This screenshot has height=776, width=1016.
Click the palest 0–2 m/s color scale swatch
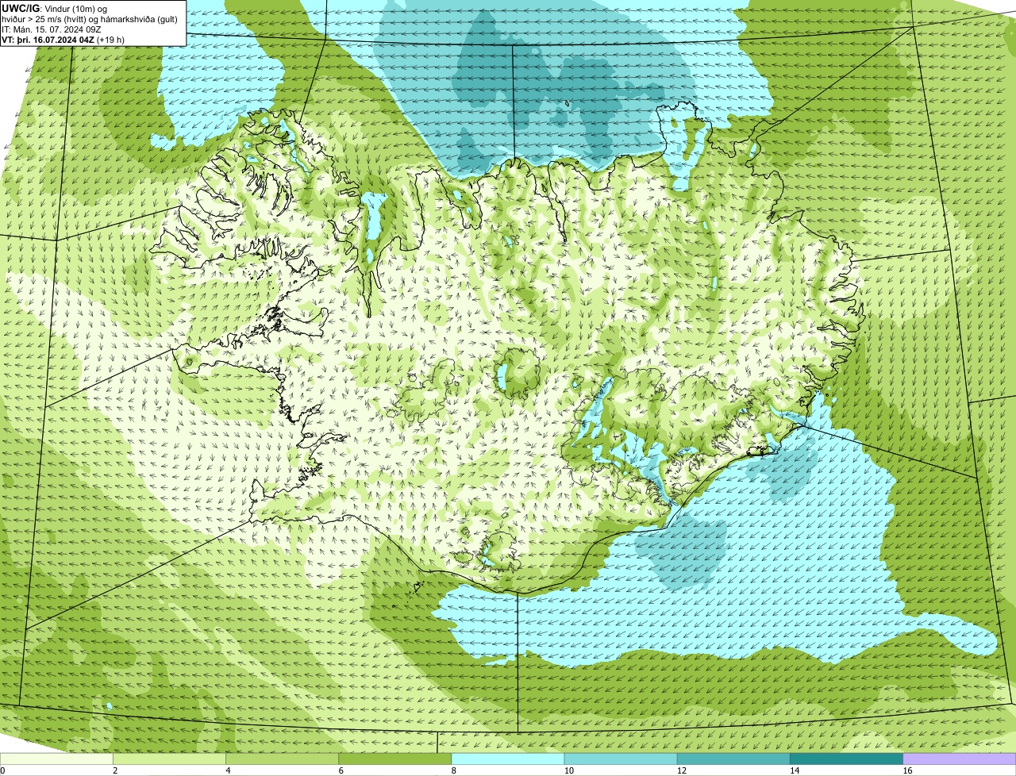click(56, 759)
